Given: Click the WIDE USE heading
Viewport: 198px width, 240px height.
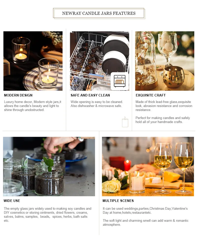Looking at the screenshot, I should [12, 201].
